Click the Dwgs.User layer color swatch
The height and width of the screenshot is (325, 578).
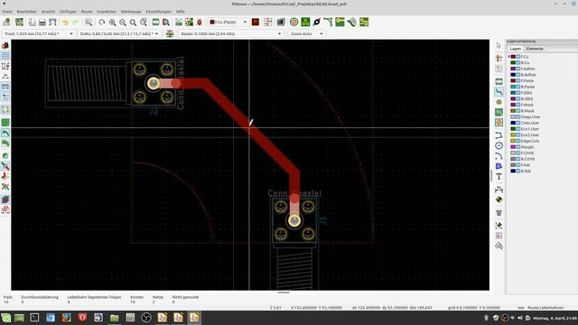click(x=513, y=116)
